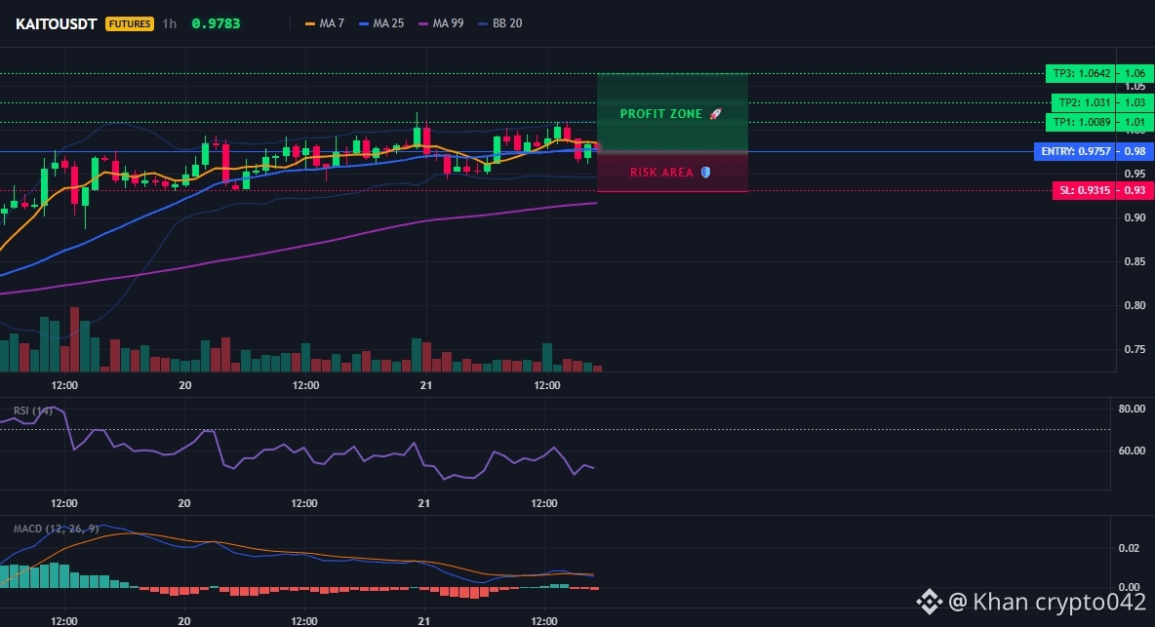
Task: Click the 0.90 price axis value
Action: (1135, 217)
